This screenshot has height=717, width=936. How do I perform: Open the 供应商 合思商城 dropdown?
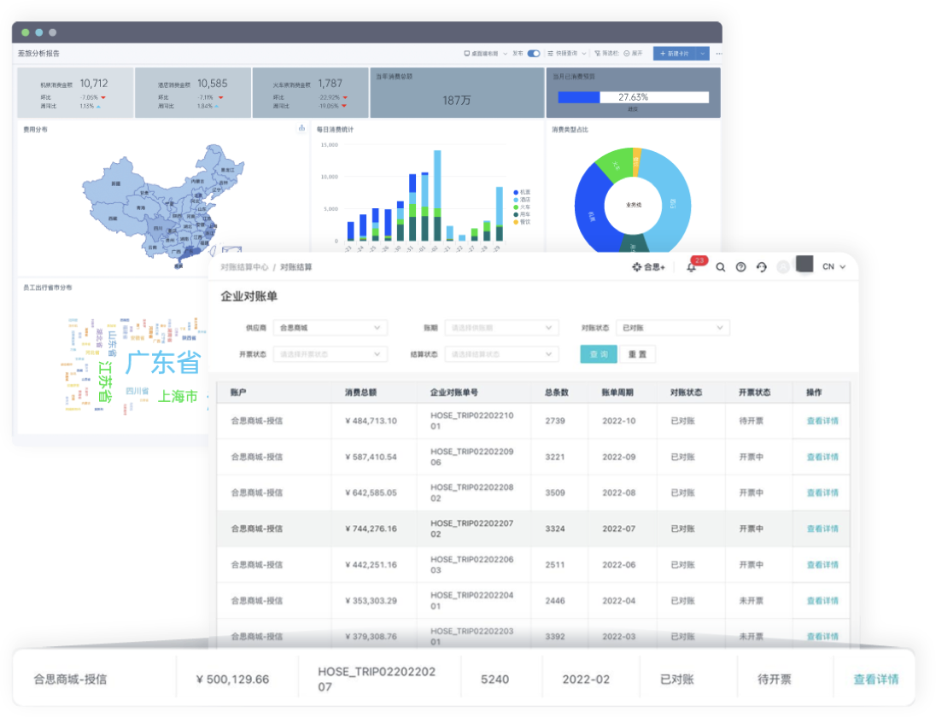330,328
